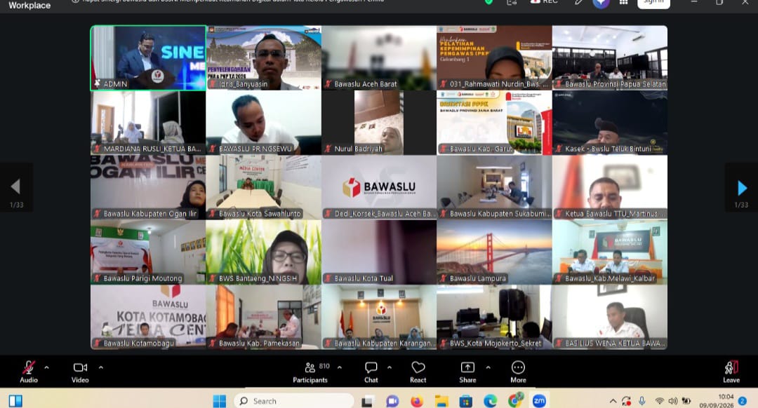The image size is (758, 408).
Task: Go to next gallery page arrow
Action: [742, 187]
